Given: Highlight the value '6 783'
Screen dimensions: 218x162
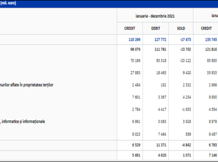Looking at the screenshot, I should pyautogui.click(x=213, y=145).
